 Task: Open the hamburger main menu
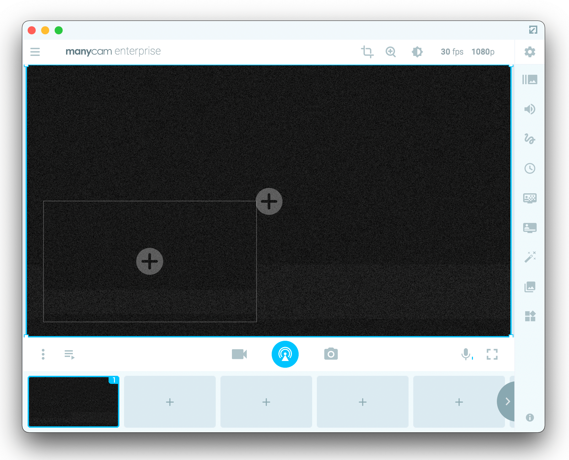35,52
